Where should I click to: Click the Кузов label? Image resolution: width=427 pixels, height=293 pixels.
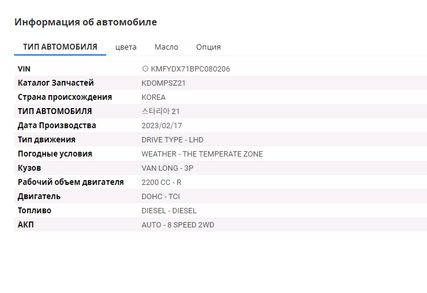click(29, 168)
